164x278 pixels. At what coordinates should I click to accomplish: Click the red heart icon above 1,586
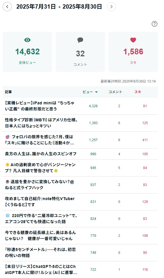pyautogui.click(x=133, y=40)
